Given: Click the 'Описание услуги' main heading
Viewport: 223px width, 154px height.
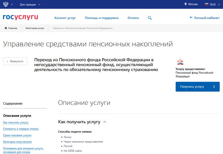Looking at the screenshot, I should [x=84, y=103].
